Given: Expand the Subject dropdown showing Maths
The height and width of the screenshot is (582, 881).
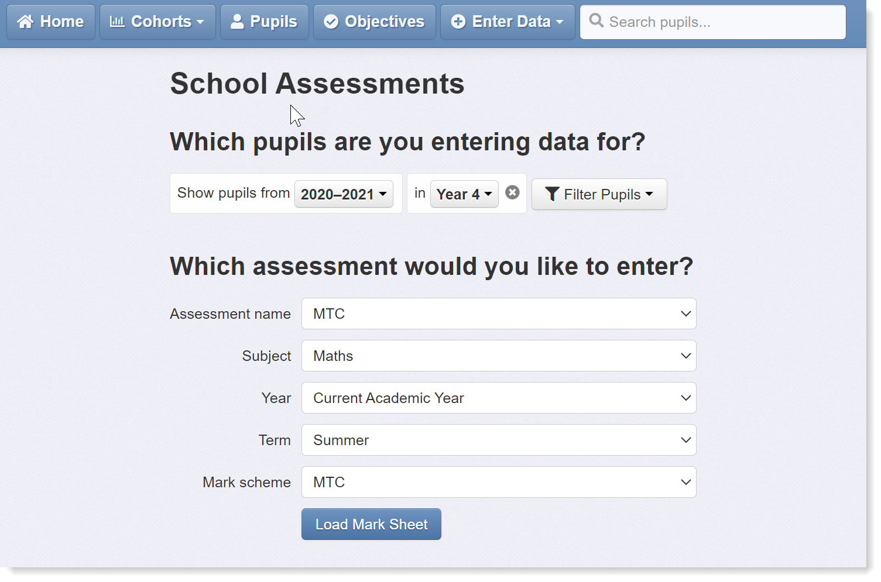Looking at the screenshot, I should point(499,356).
